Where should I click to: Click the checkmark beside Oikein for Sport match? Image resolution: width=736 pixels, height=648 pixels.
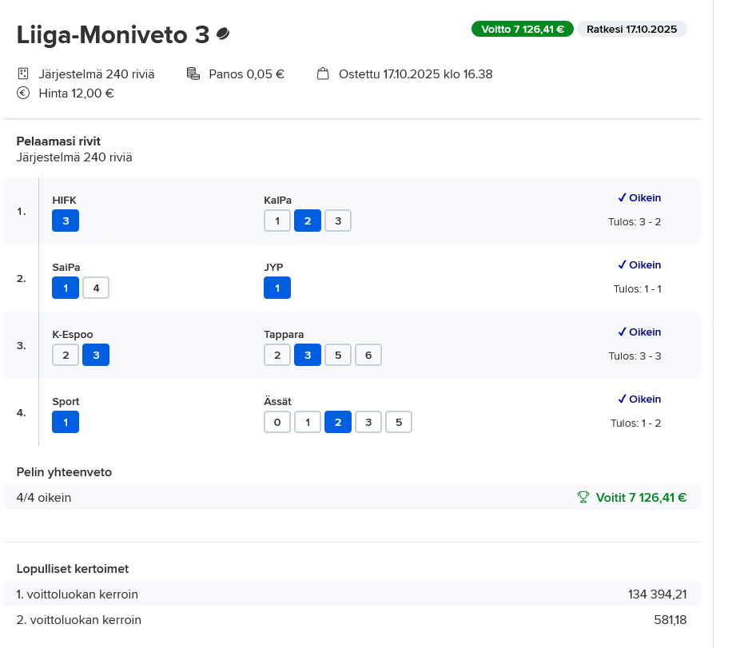pyautogui.click(x=622, y=400)
